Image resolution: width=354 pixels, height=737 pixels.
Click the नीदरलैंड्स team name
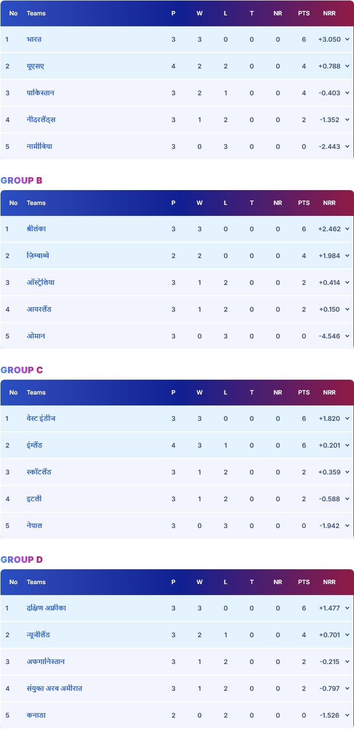pyautogui.click(x=41, y=120)
